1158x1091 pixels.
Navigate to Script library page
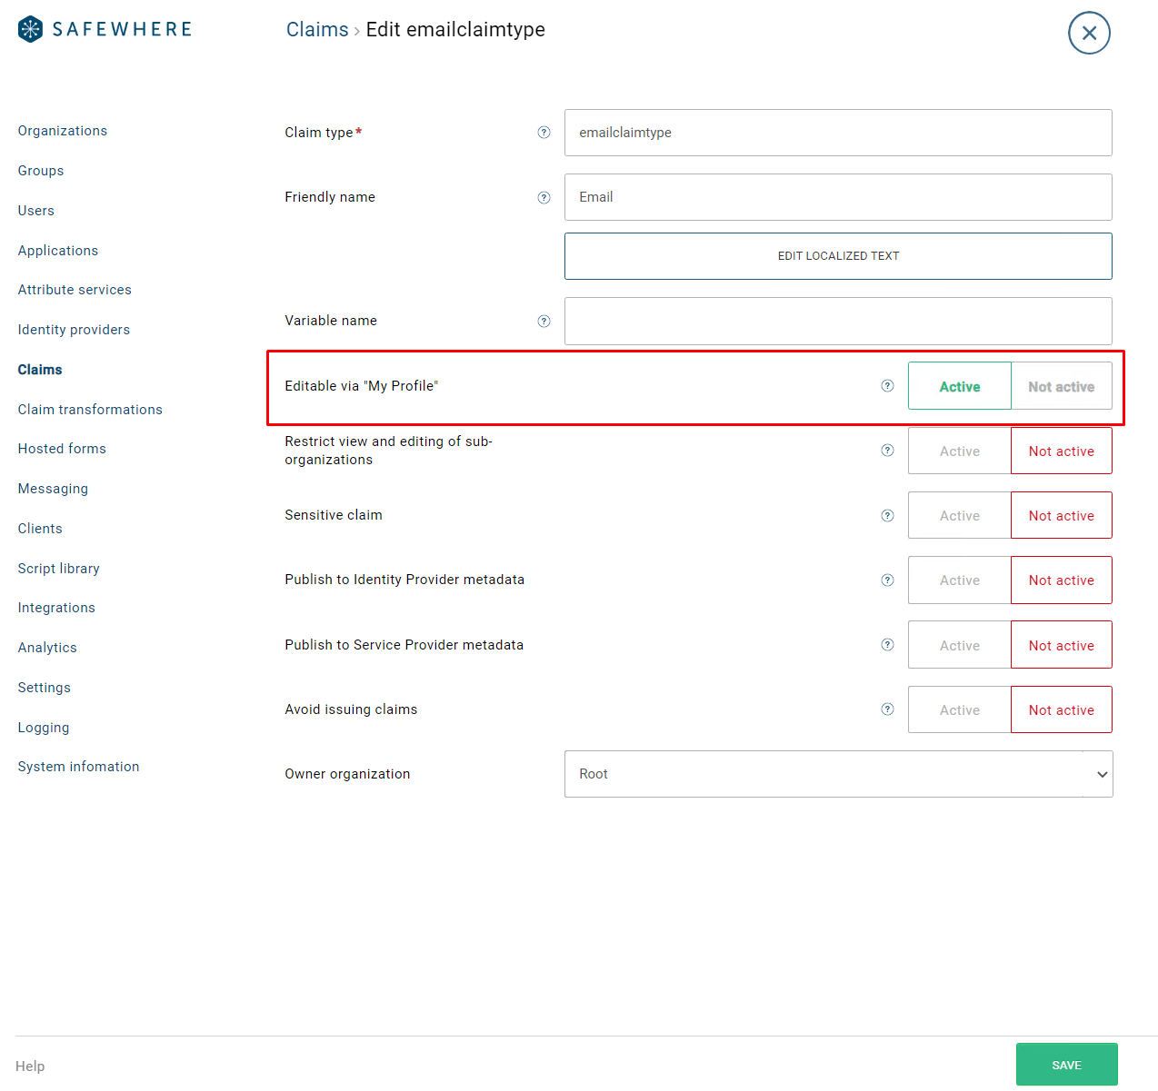coord(59,569)
